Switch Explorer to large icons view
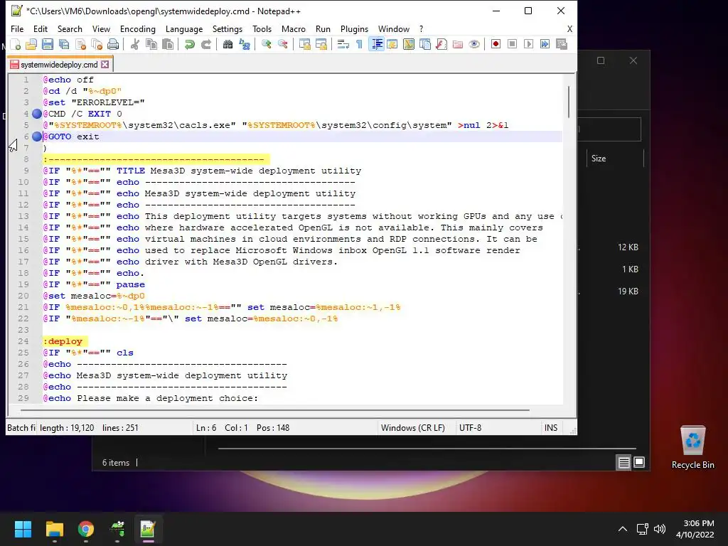The image size is (728, 546). (639, 462)
